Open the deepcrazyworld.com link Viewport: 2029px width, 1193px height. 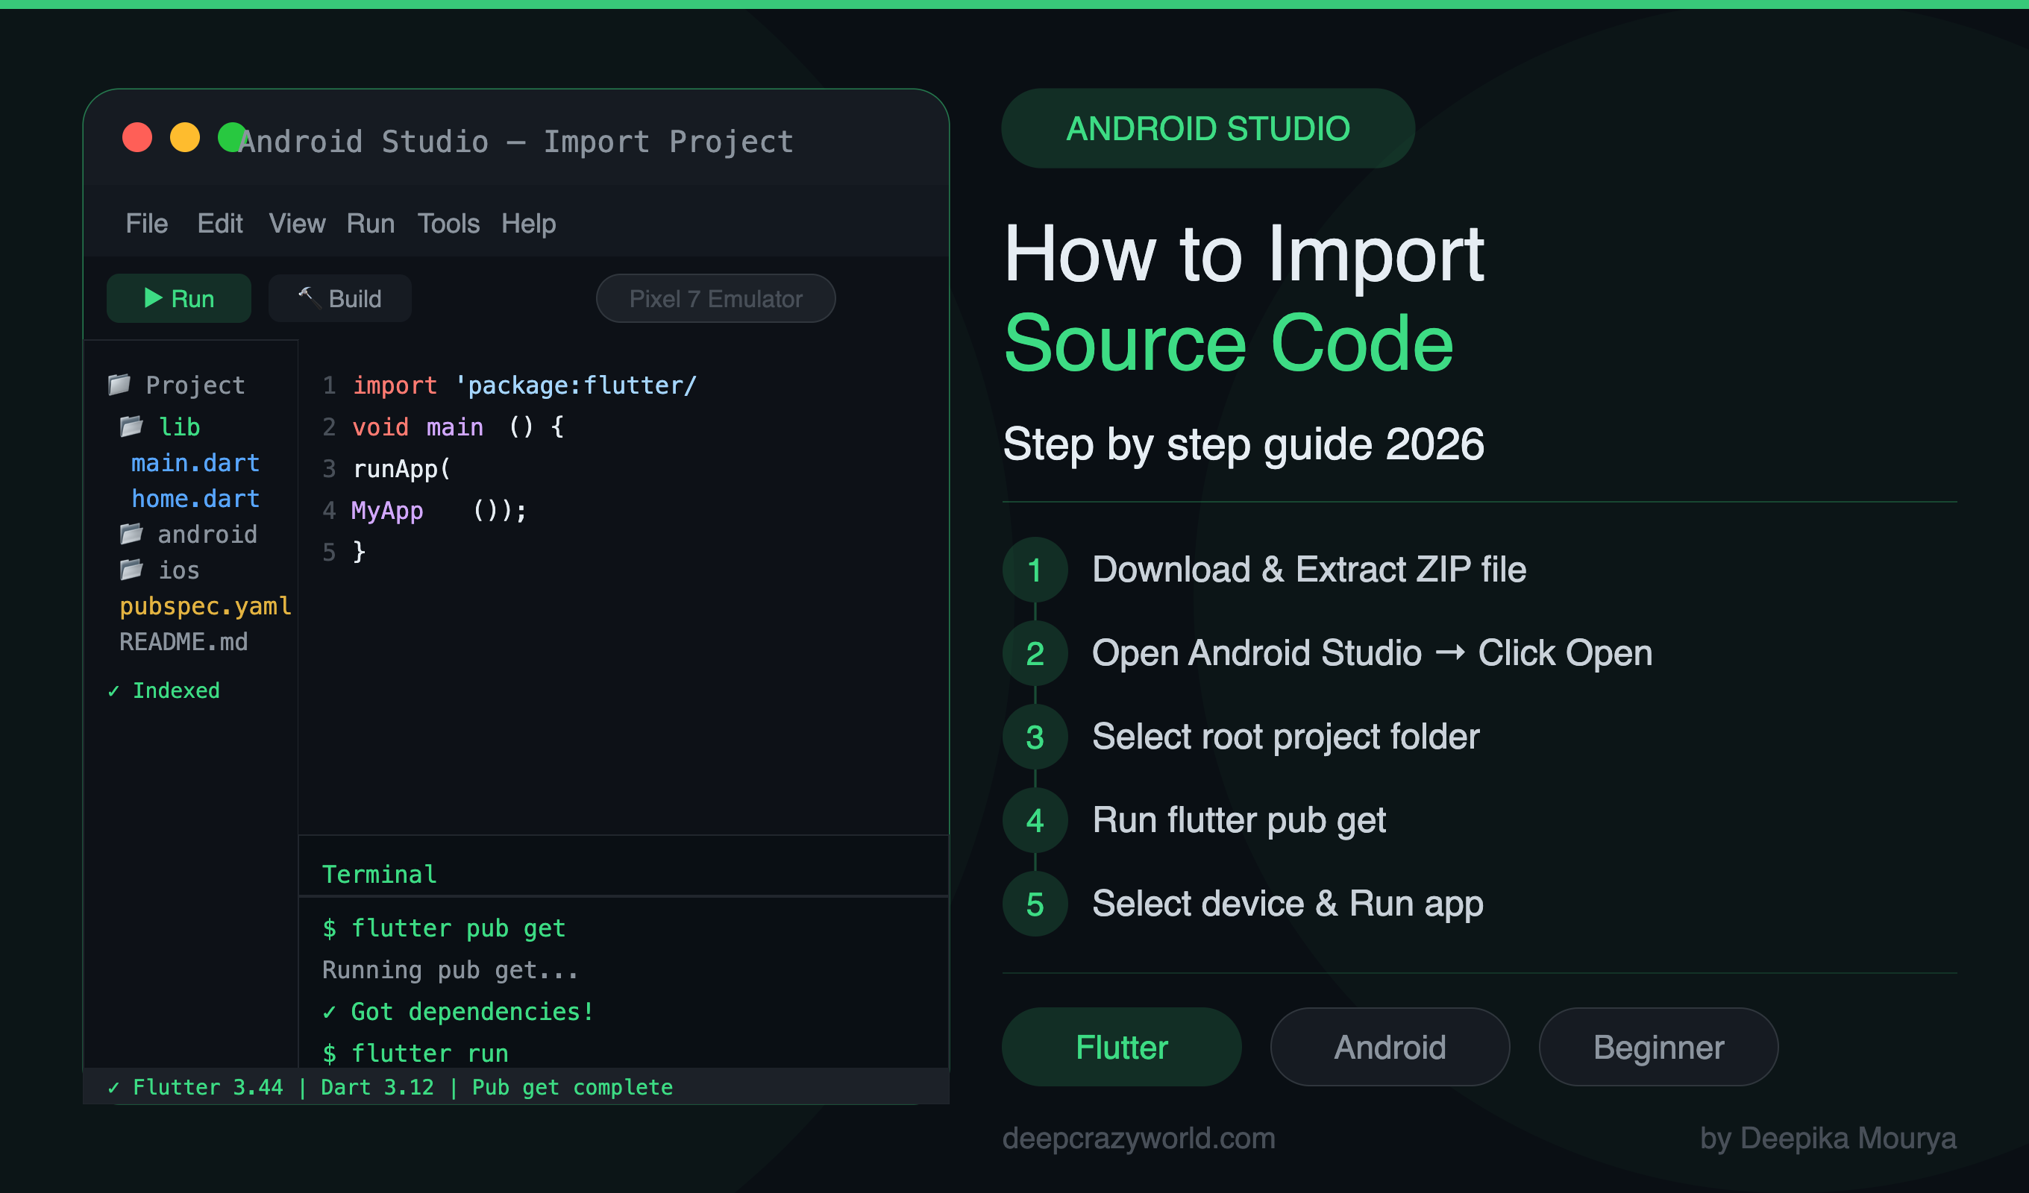(x=1138, y=1138)
